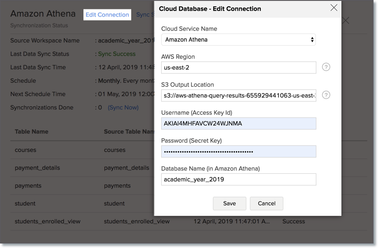Click the S3 Output Location help icon
The width and height of the screenshot is (378, 248).
click(326, 95)
